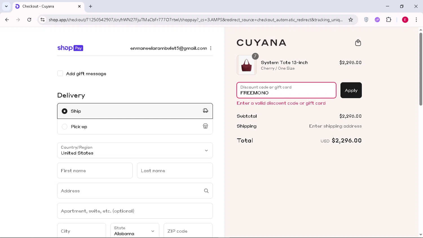Image resolution: width=423 pixels, height=238 pixels.
Task: Click the Pick up store icon
Action: click(x=205, y=126)
